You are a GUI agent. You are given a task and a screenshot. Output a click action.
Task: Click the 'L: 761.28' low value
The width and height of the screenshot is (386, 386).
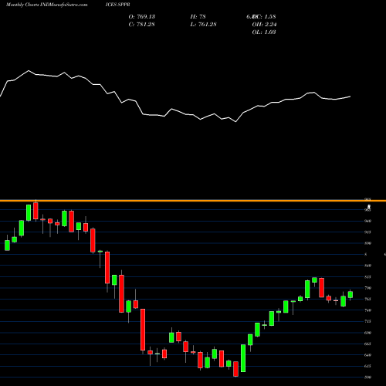pos(203,24)
